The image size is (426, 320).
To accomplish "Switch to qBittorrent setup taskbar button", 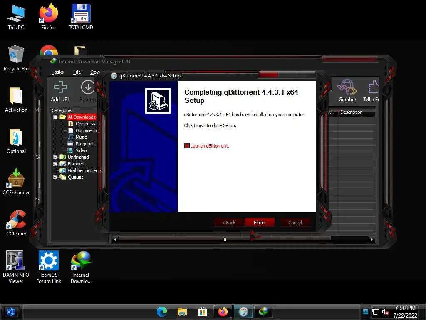I will tap(243, 312).
